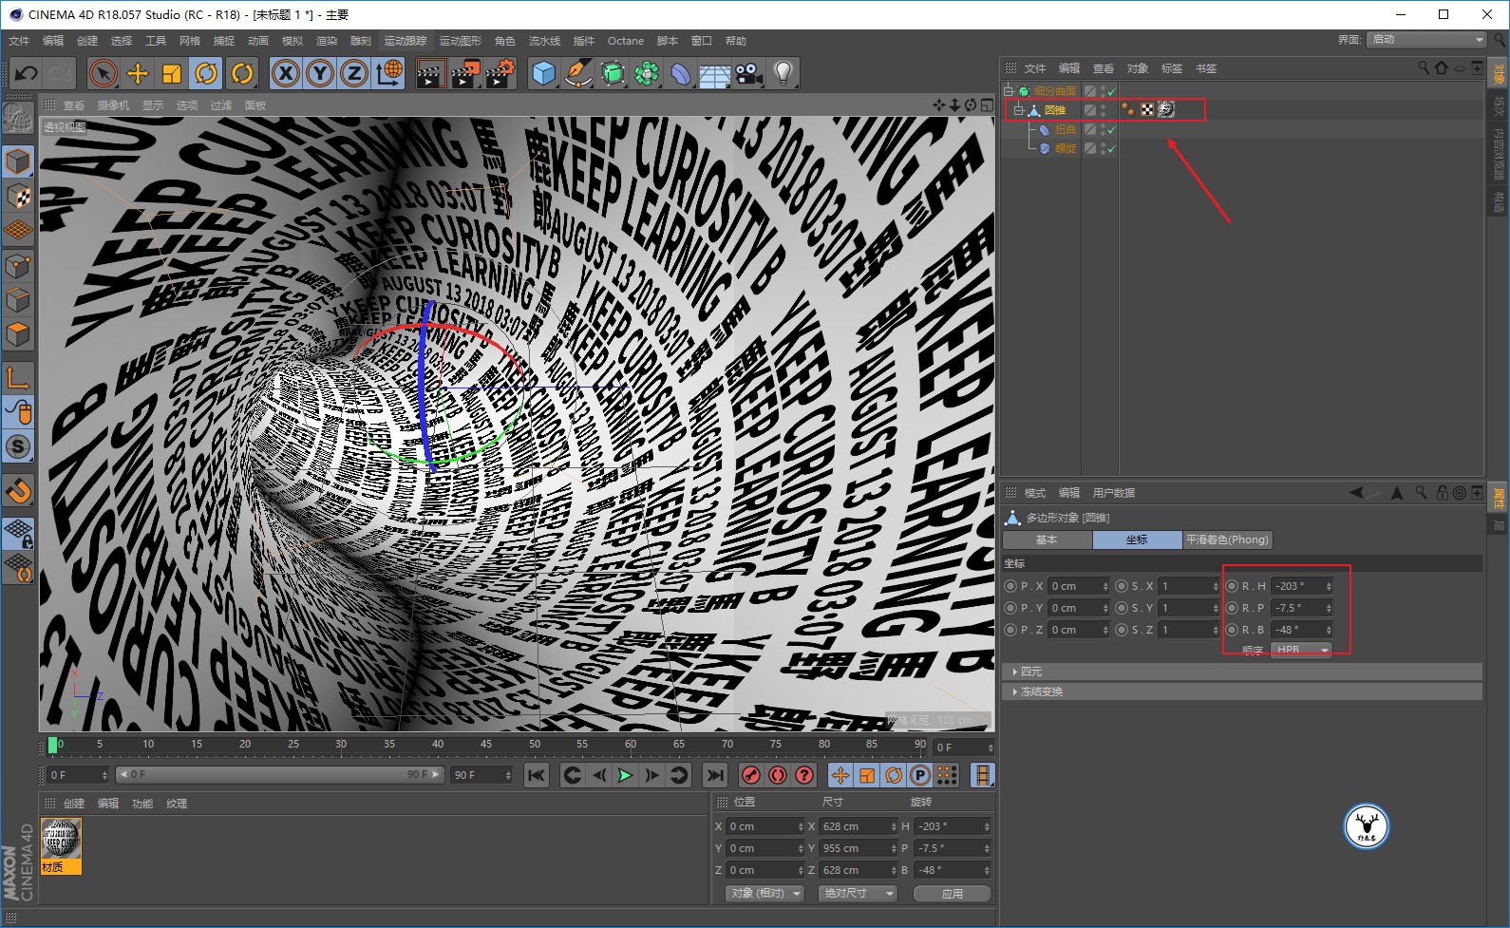Add a Floor environment object
This screenshot has height=928, width=1510.
point(715,73)
